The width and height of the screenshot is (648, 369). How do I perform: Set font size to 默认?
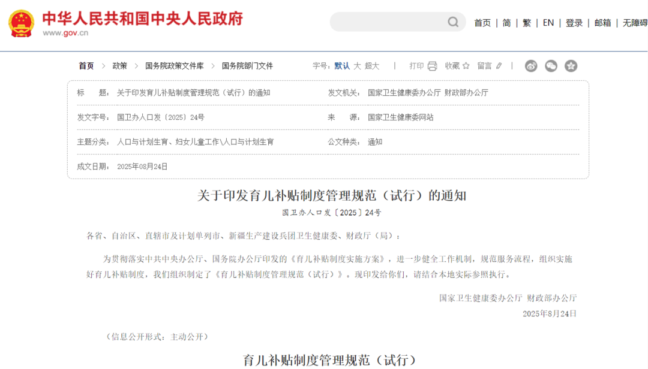pos(342,66)
